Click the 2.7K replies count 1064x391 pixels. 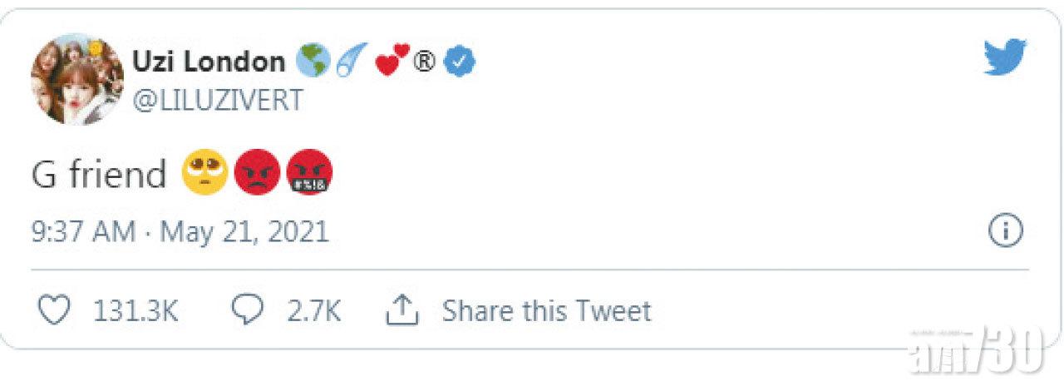click(313, 311)
